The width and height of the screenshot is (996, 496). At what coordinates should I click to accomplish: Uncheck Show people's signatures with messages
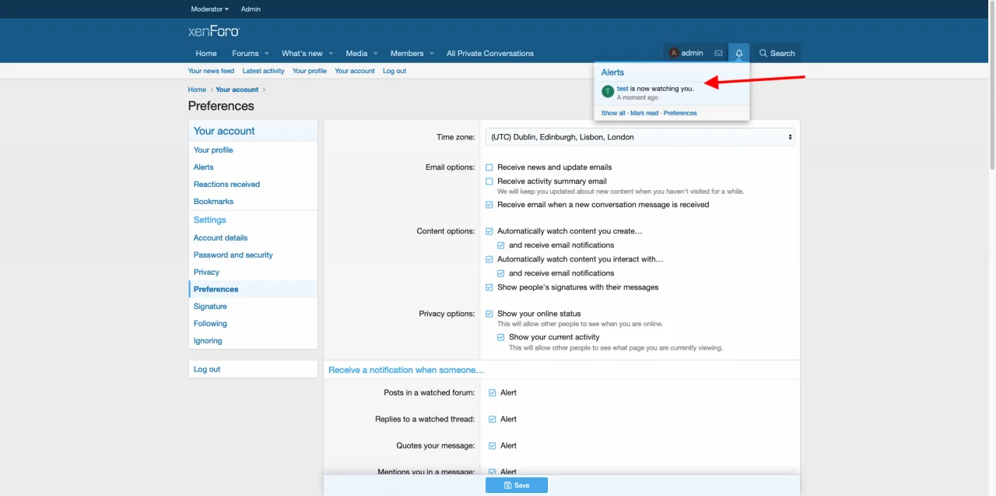click(489, 287)
